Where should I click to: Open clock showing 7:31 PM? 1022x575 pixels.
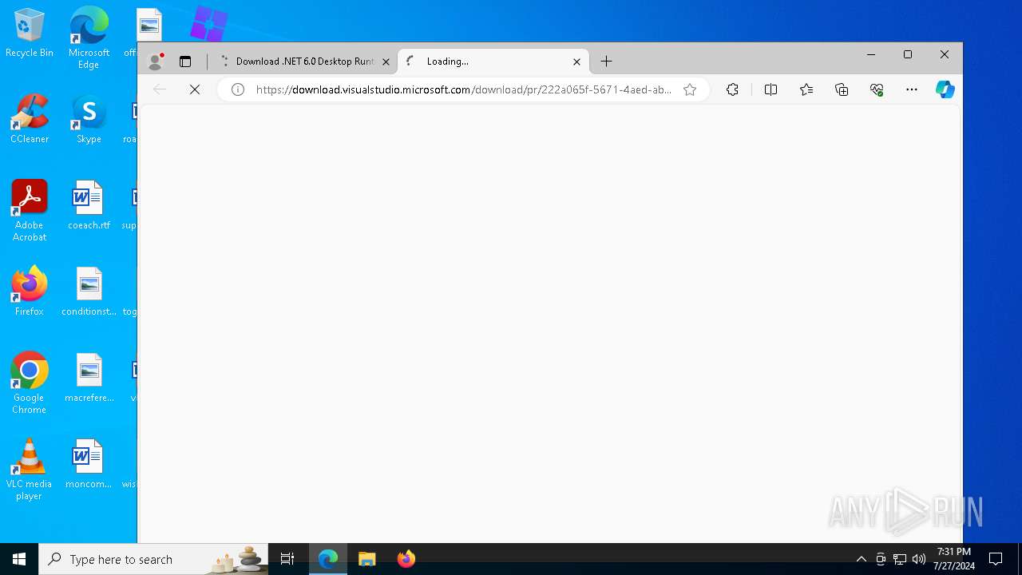pyautogui.click(x=954, y=559)
